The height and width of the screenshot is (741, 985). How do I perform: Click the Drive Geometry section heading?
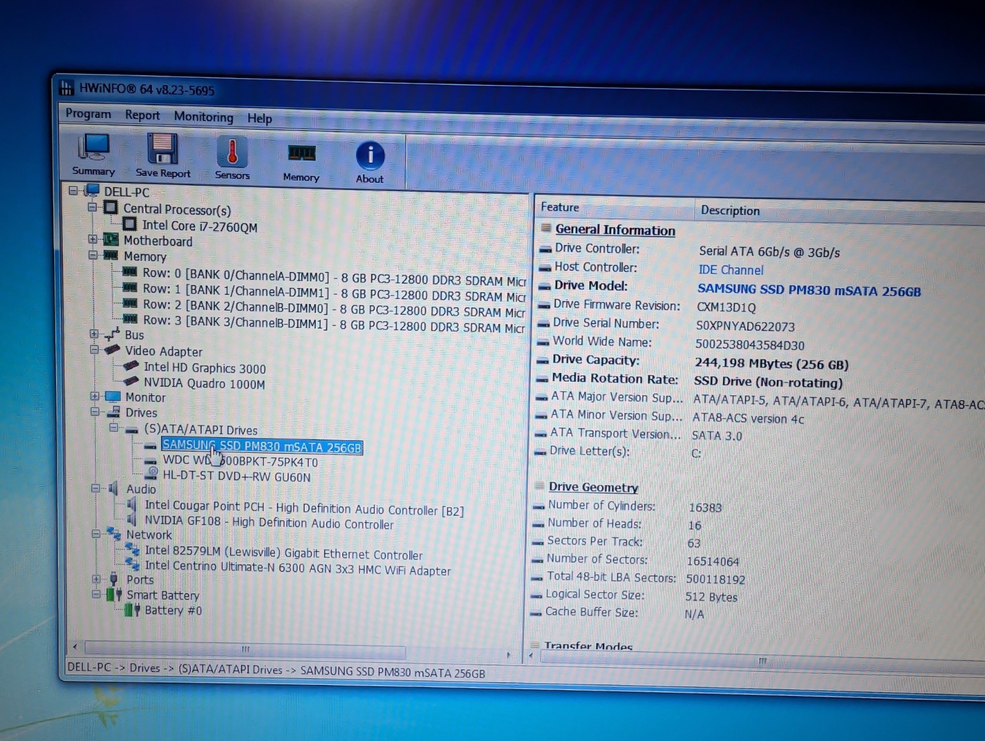593,487
